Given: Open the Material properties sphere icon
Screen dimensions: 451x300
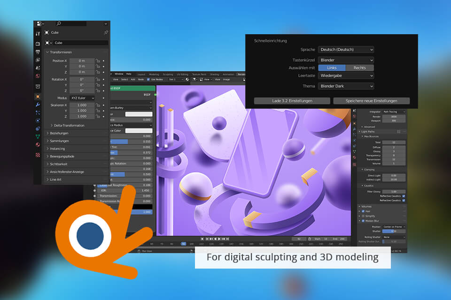Looking at the screenshot, I should [x=38, y=145].
